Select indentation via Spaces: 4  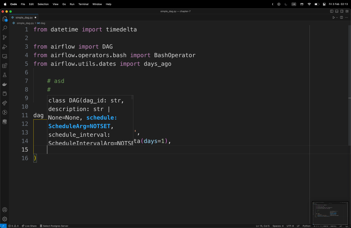pos(278,226)
